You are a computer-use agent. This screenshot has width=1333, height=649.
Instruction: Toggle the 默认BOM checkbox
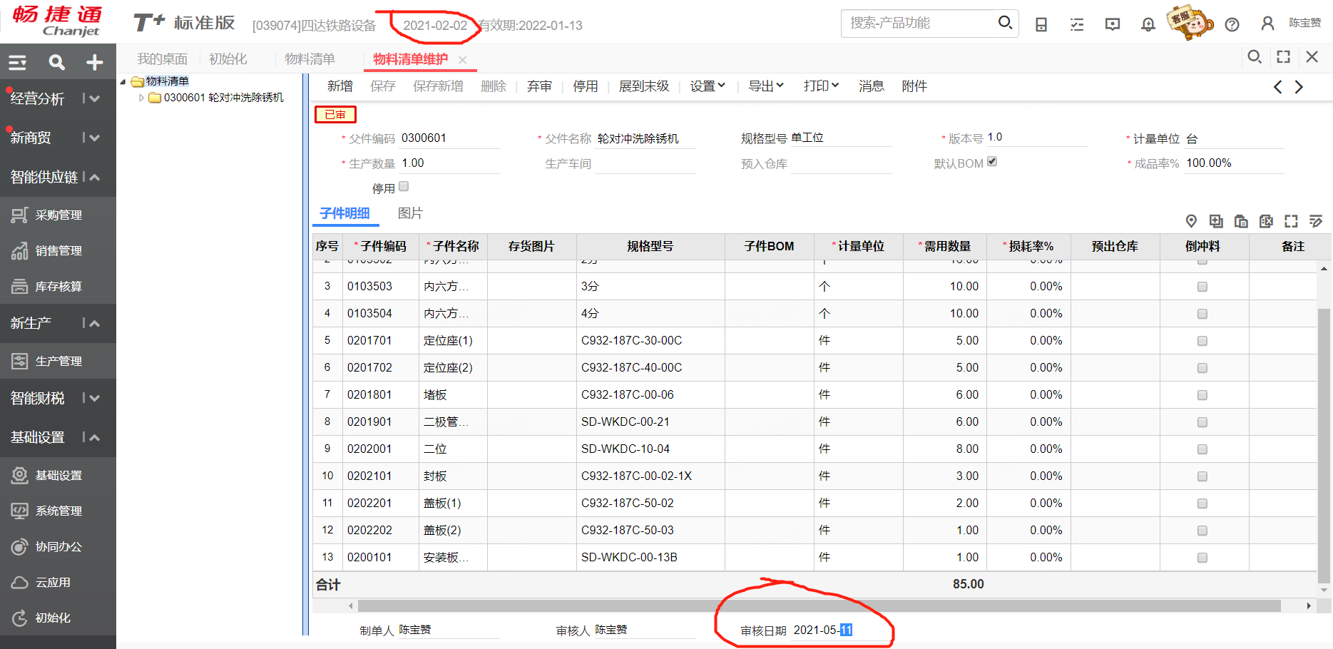click(992, 162)
